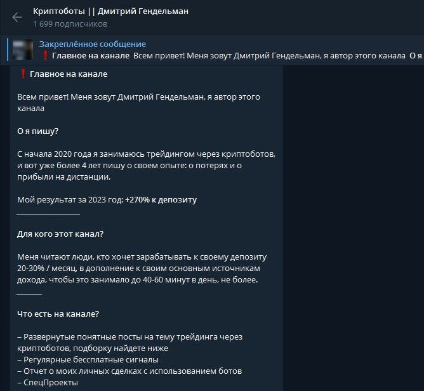Click the red exclamation mark beside message heading

23,74
